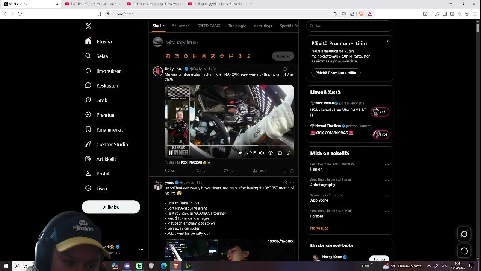The height and width of the screenshot is (271, 481).
Task: Click the X logo in sidebar
Action: [88, 26]
